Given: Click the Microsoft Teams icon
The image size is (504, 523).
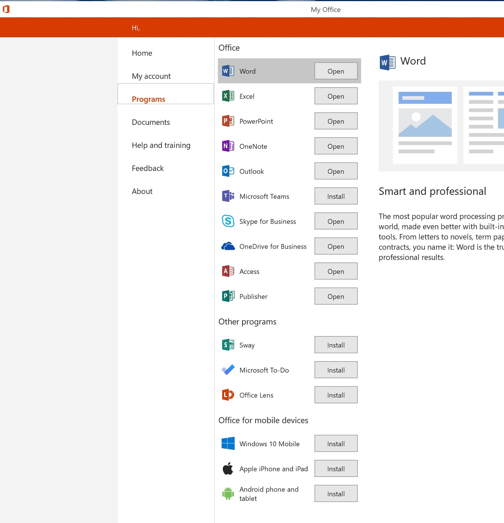Looking at the screenshot, I should tap(228, 196).
